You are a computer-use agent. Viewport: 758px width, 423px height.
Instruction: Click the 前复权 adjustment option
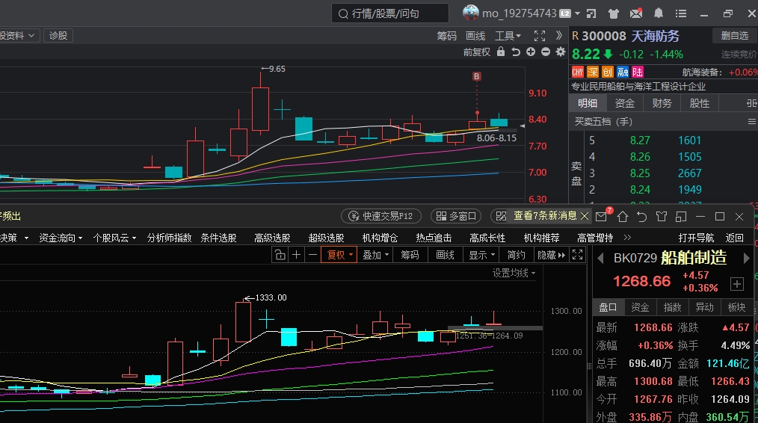click(477, 52)
